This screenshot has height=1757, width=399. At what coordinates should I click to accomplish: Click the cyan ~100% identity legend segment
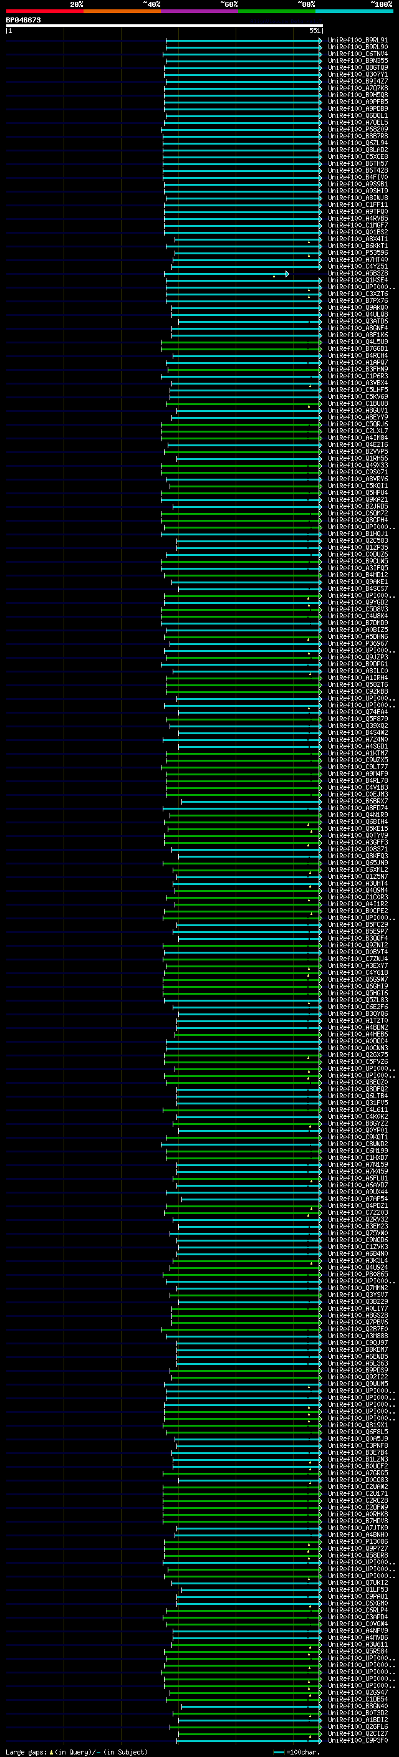point(354,11)
